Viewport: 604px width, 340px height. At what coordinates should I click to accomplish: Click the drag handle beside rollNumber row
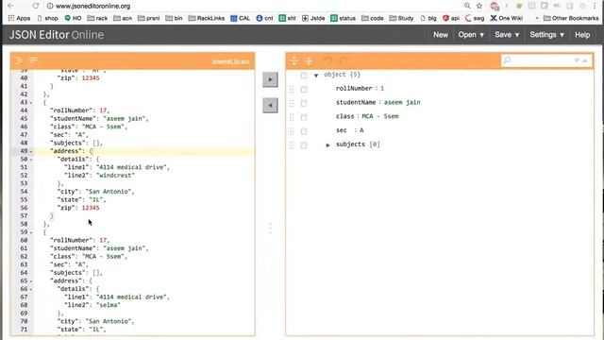pyautogui.click(x=292, y=89)
